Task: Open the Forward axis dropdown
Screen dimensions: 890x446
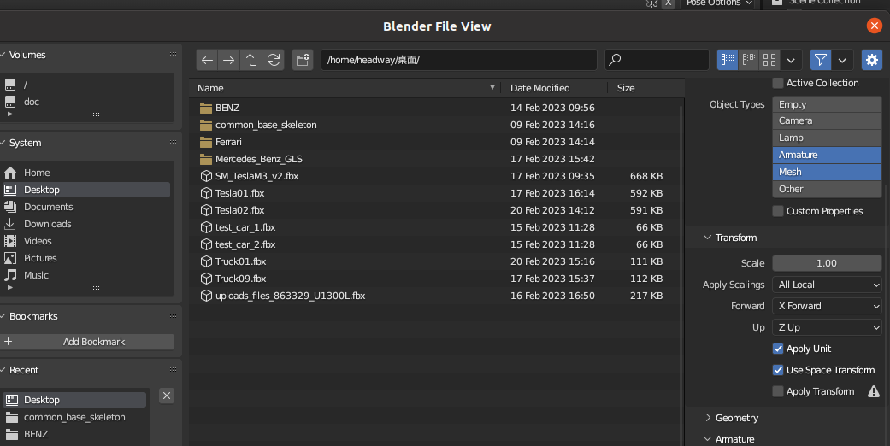Action: coord(827,306)
